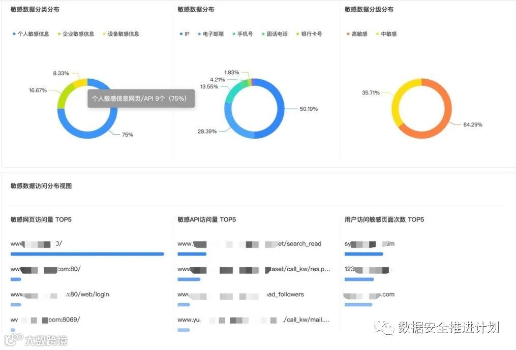Image resolution: width=516 pixels, height=350 pixels.
Task: Open the web page entry ending com:80/
Action: pos(45,269)
